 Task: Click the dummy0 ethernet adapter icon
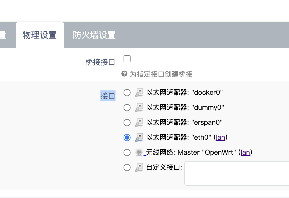139,108
